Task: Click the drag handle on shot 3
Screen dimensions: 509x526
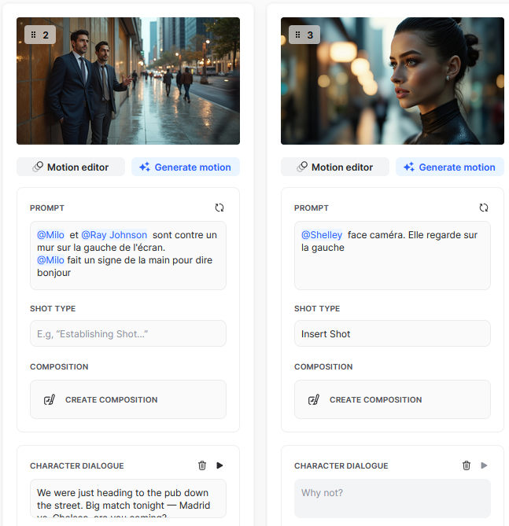Action: [298, 35]
